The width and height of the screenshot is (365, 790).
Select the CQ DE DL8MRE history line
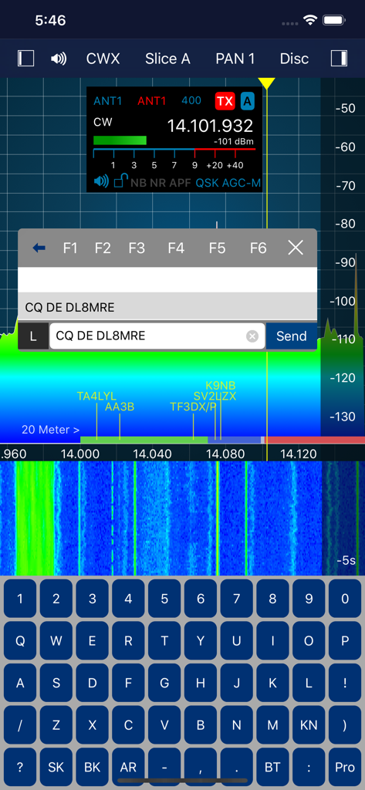(167, 307)
